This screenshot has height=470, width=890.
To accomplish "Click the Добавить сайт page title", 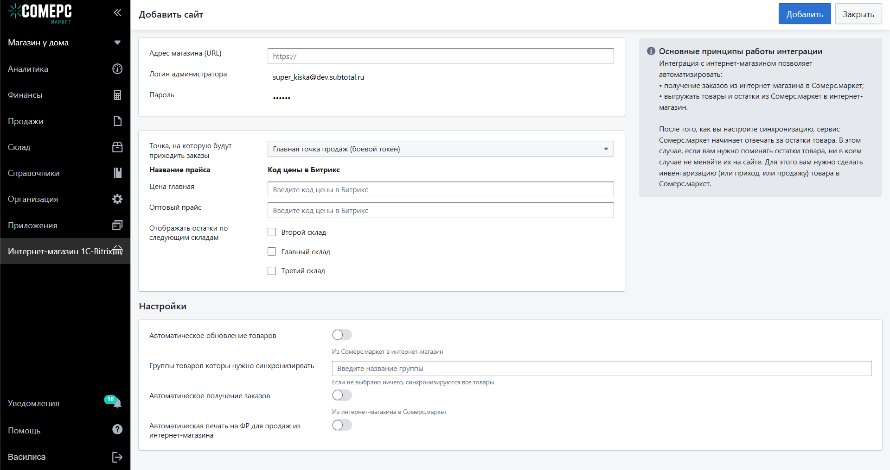I will coord(171,14).
